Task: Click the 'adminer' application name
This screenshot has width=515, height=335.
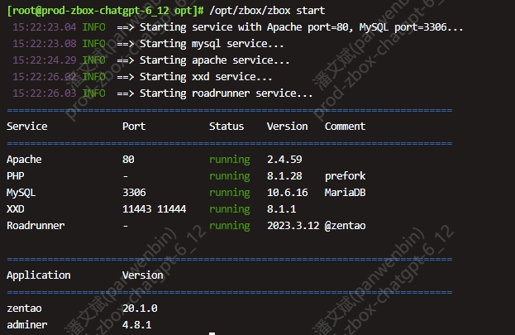Action: [27, 325]
